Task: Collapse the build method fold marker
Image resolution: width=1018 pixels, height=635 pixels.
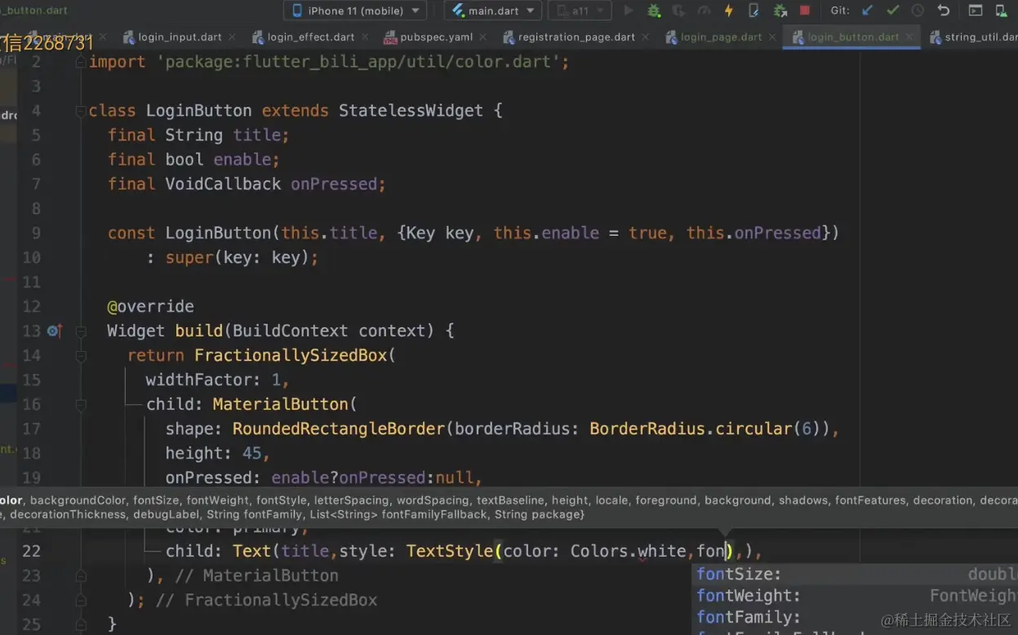Action: pyautogui.click(x=81, y=331)
